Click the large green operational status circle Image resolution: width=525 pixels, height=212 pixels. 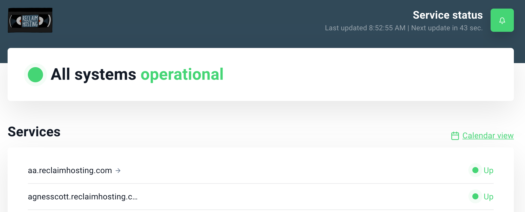pos(35,75)
